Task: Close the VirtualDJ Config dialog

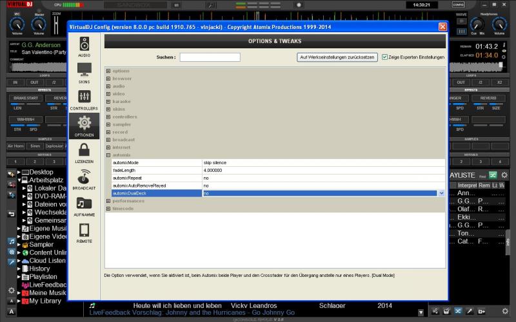Action: [x=442, y=27]
